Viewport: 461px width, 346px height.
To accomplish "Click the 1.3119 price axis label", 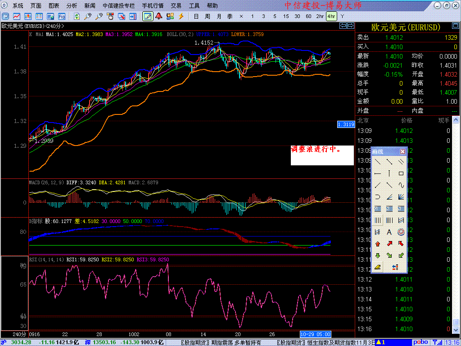I will (346, 124).
